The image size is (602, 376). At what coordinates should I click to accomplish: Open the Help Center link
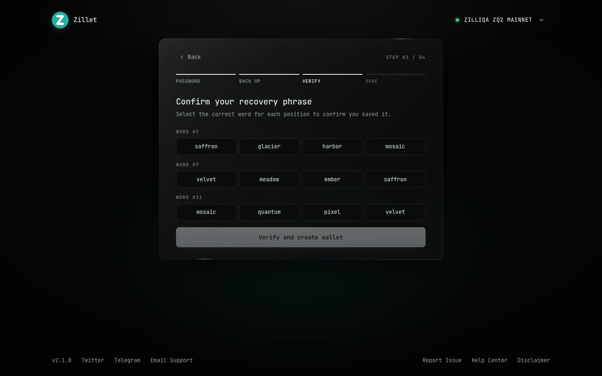pos(490,360)
